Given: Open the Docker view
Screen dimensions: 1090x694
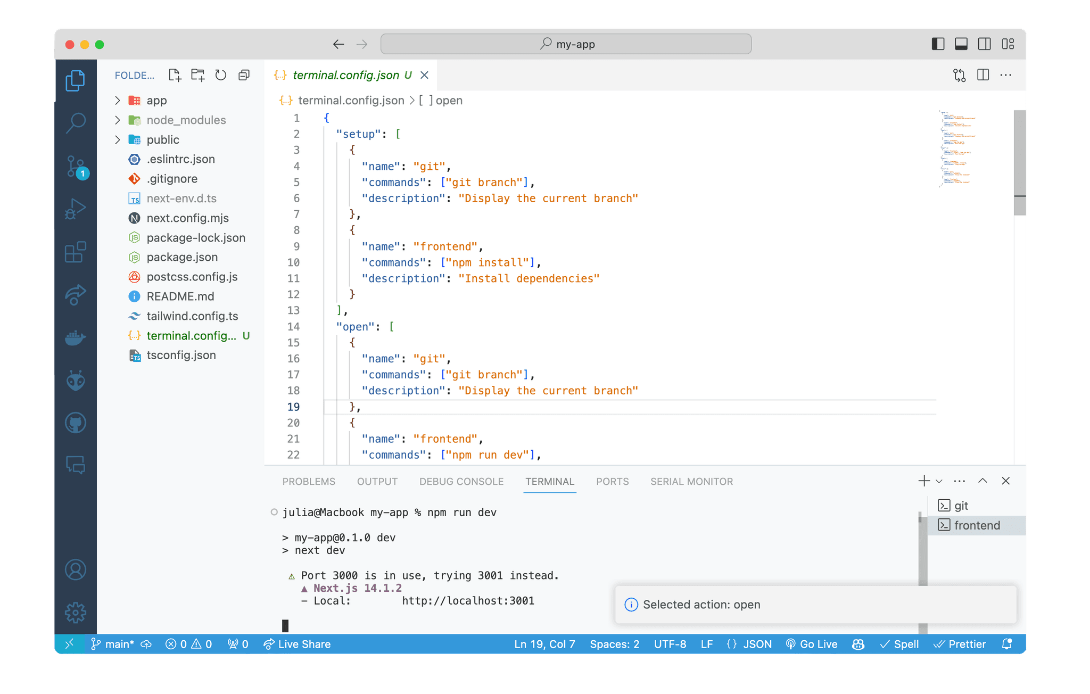Looking at the screenshot, I should point(76,338).
